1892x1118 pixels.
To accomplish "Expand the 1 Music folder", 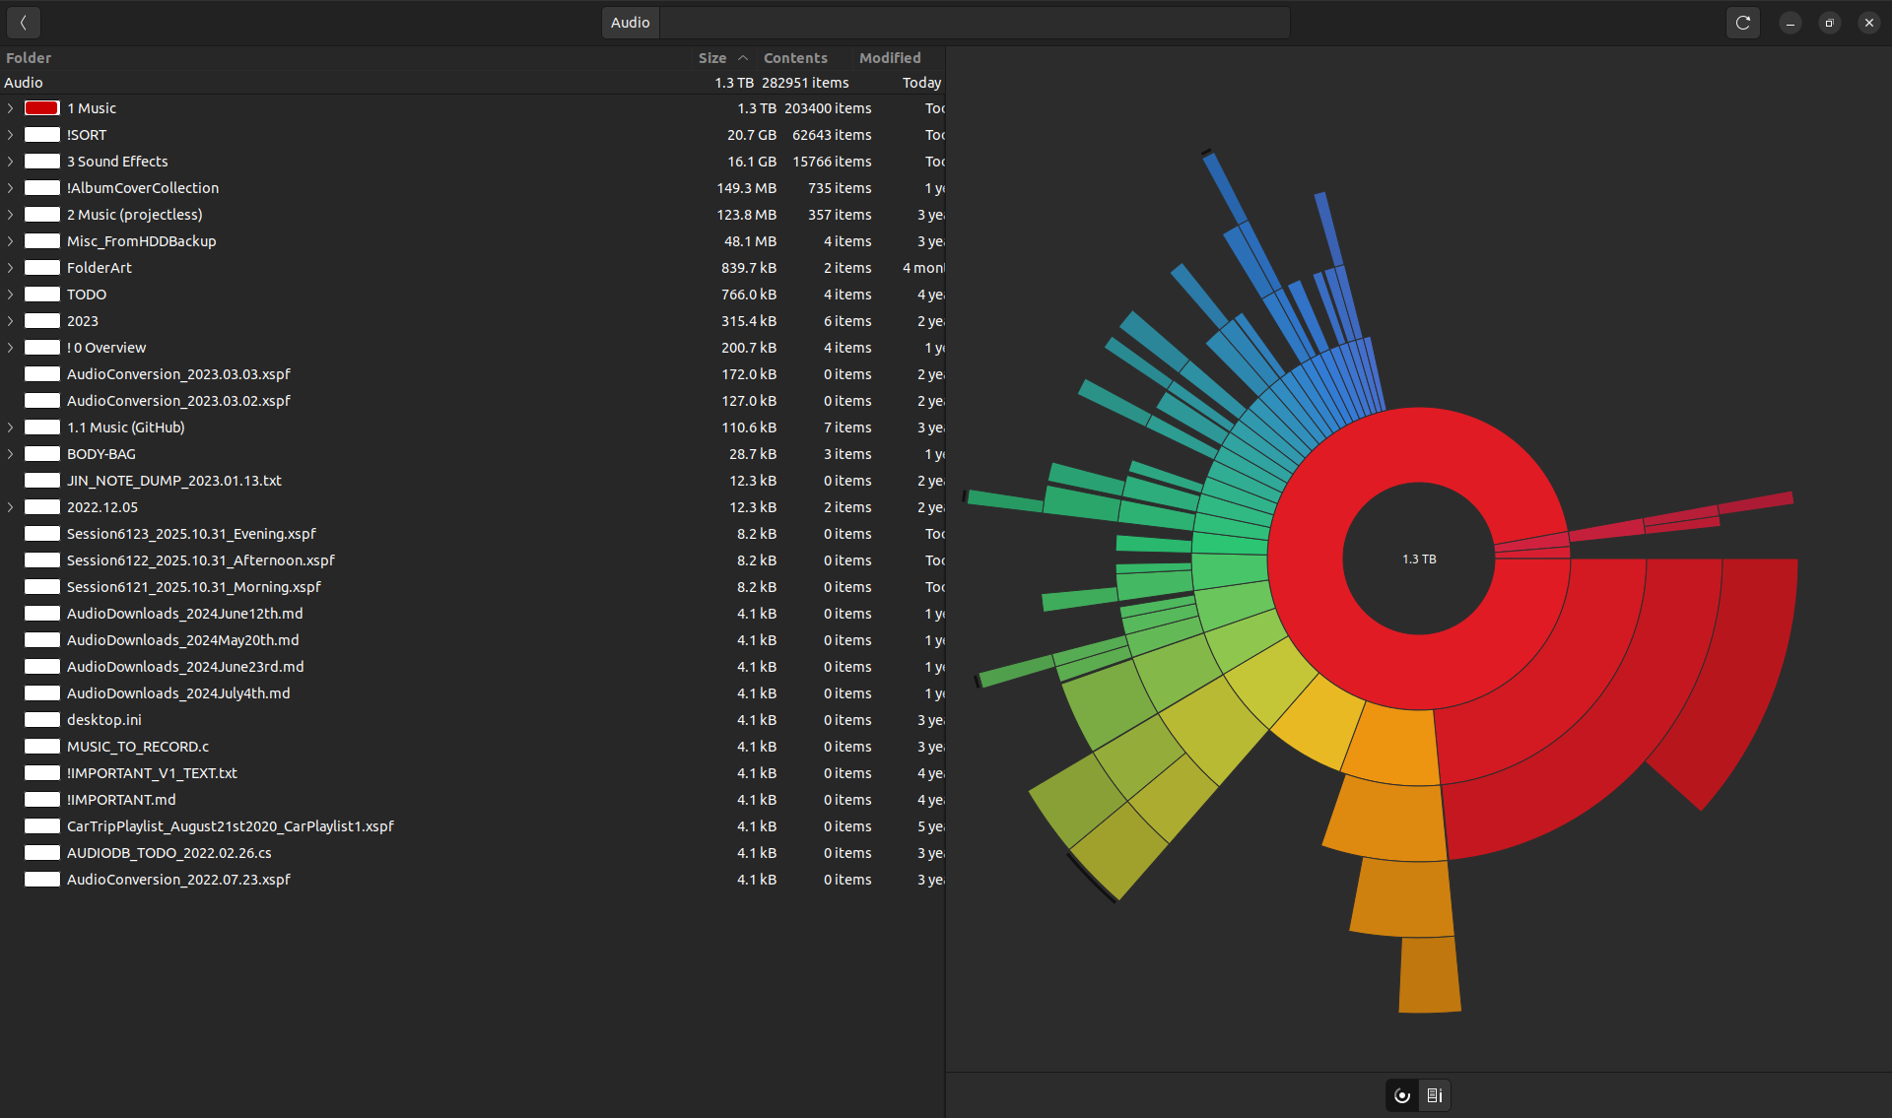I will click(11, 108).
